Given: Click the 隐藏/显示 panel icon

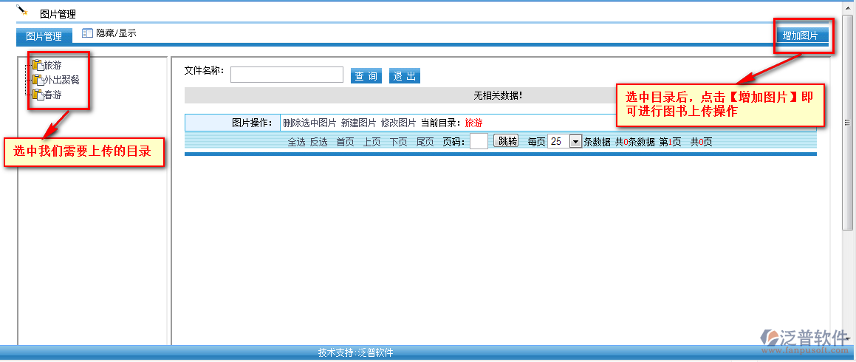Looking at the screenshot, I should [x=87, y=33].
